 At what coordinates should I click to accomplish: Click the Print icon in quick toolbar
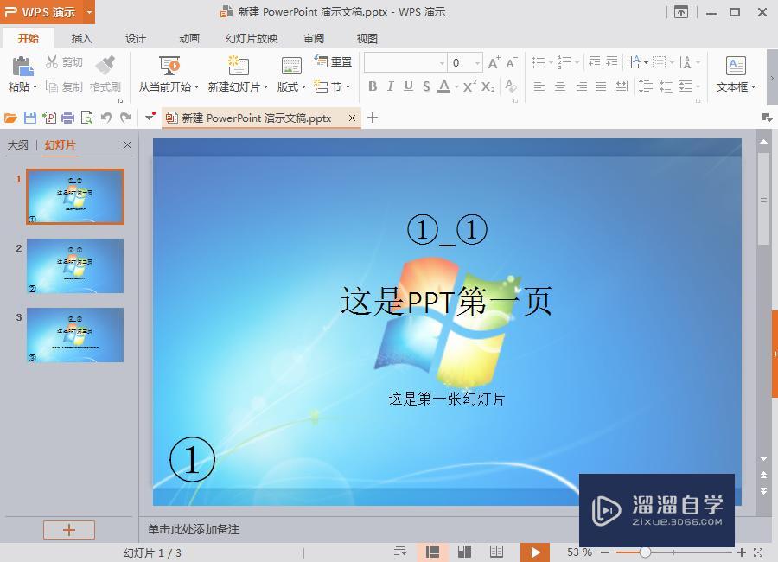(x=67, y=118)
